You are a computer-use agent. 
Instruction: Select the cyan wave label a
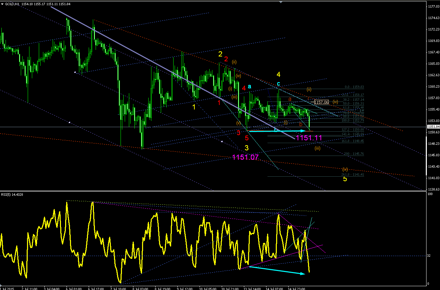[x=249, y=86]
